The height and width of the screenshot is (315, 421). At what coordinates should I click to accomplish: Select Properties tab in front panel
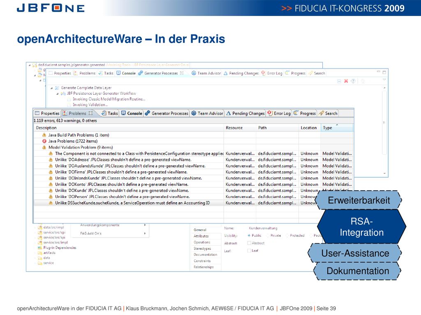(47, 113)
